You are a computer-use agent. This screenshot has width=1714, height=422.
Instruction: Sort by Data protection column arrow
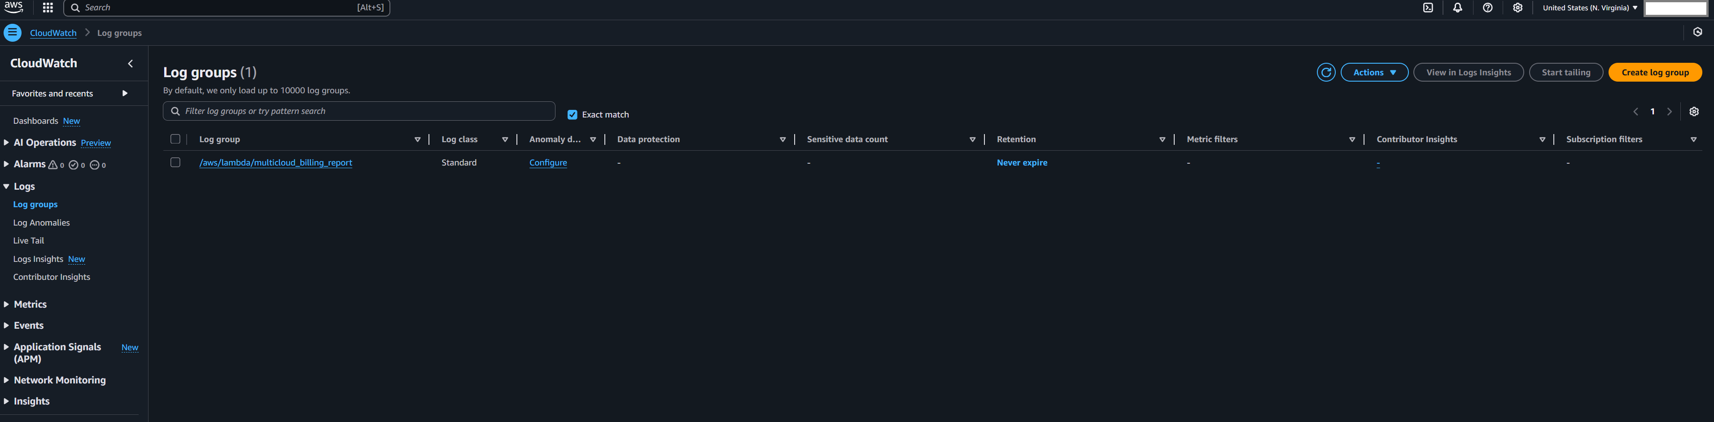(783, 139)
